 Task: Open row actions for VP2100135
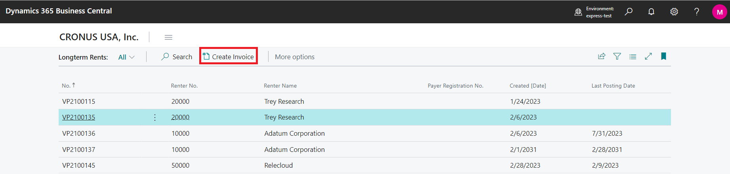pyautogui.click(x=155, y=117)
